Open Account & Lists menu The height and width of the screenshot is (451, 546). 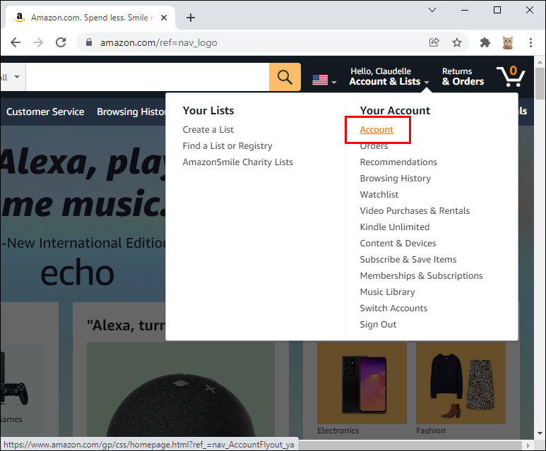[389, 76]
